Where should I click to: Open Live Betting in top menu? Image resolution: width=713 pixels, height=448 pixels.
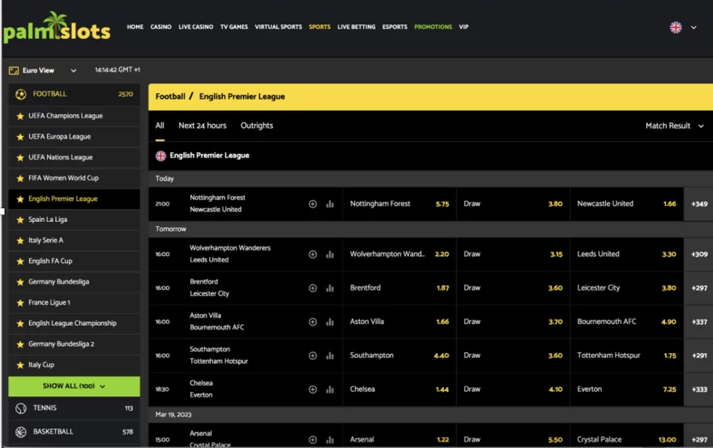pyautogui.click(x=356, y=27)
